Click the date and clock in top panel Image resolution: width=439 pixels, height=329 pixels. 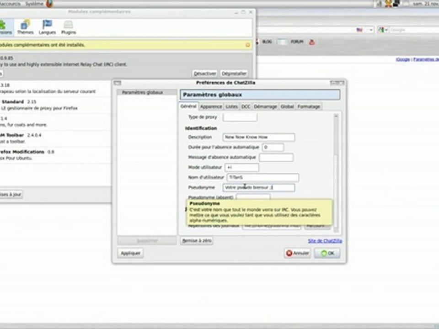pos(426,4)
